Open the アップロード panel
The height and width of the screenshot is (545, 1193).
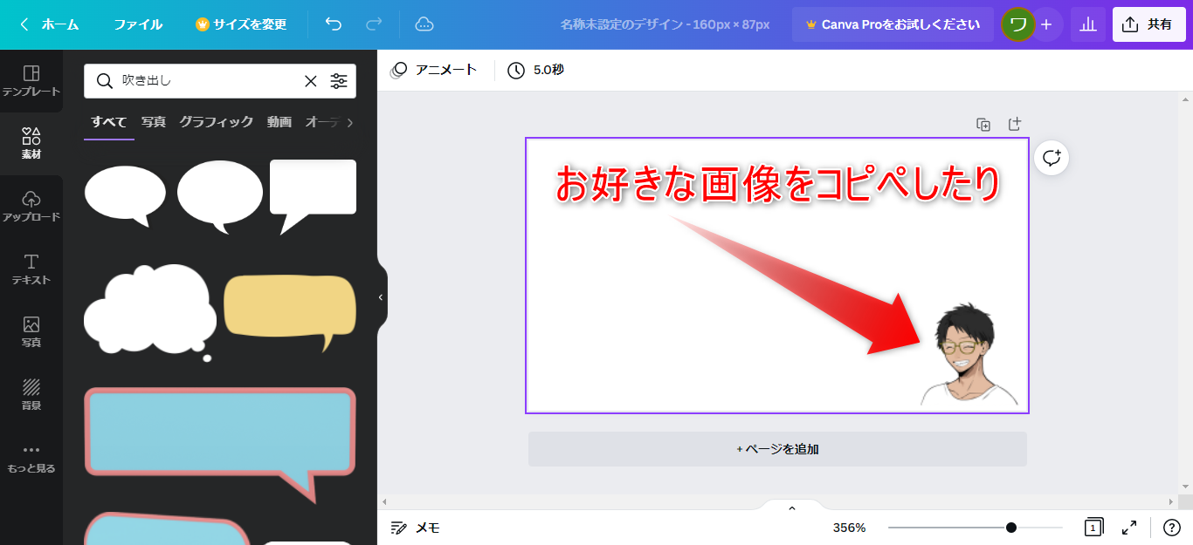point(31,207)
